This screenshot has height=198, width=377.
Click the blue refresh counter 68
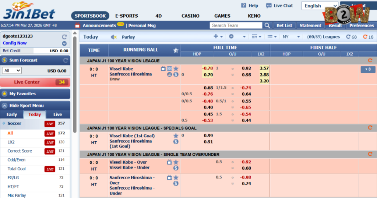point(351,37)
